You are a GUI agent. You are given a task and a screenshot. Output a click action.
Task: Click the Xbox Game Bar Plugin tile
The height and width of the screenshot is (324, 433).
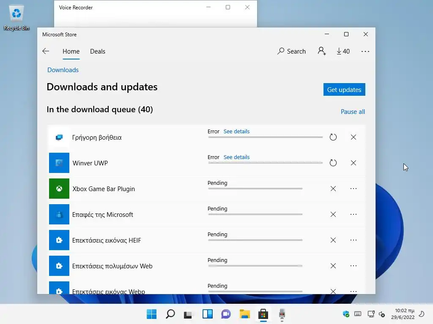59,189
